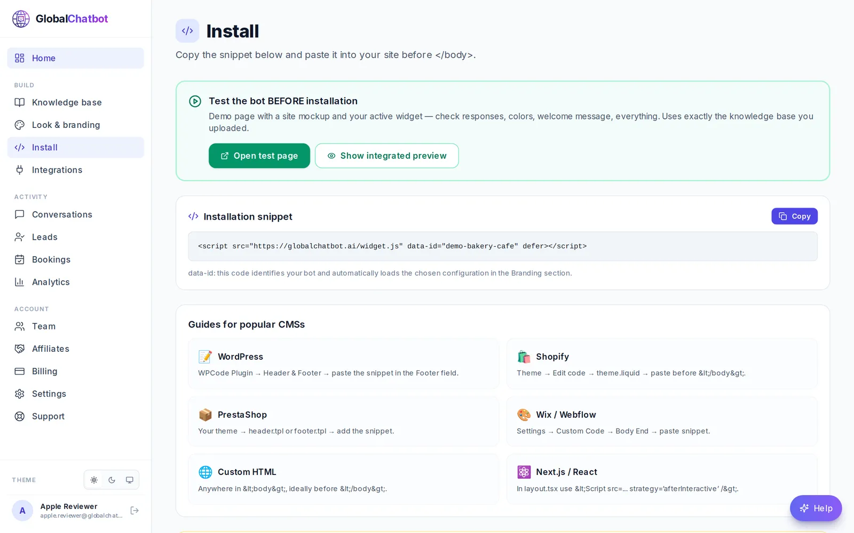Click the Settings gear icon
The height and width of the screenshot is (533, 854).
[20, 394]
